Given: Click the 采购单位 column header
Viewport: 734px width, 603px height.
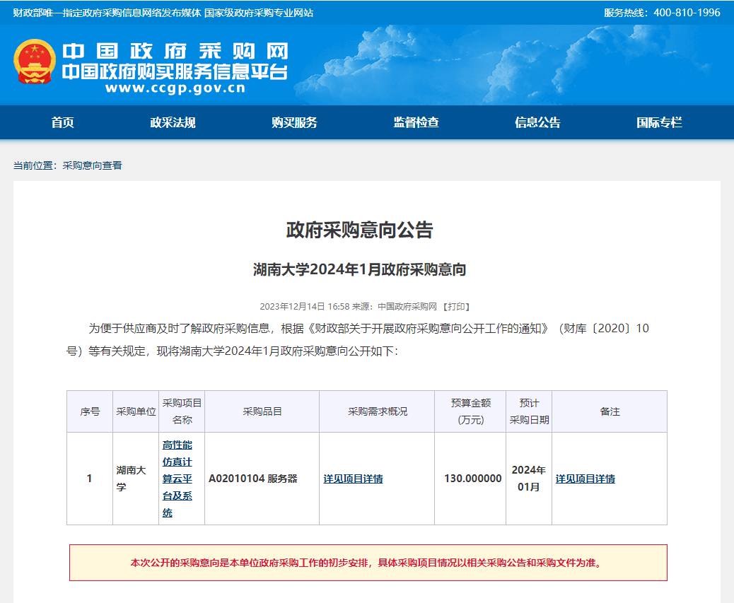Looking at the screenshot, I should pos(136,411).
